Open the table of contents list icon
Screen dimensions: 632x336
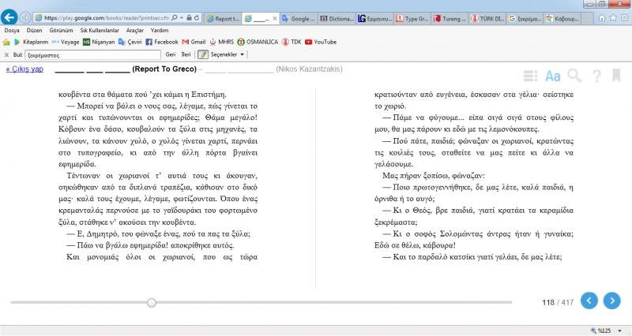530,76
